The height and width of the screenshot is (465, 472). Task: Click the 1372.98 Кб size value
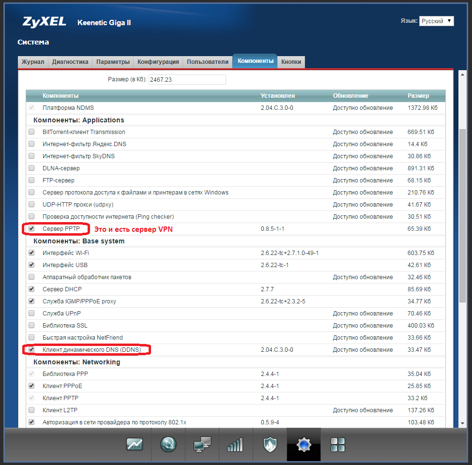pyautogui.click(x=422, y=108)
